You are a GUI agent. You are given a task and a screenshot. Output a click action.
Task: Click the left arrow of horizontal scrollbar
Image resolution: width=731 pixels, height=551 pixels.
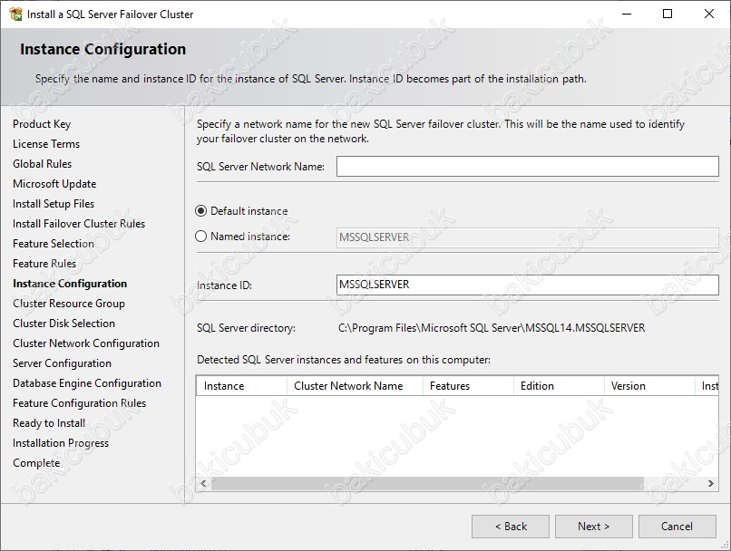(203, 483)
